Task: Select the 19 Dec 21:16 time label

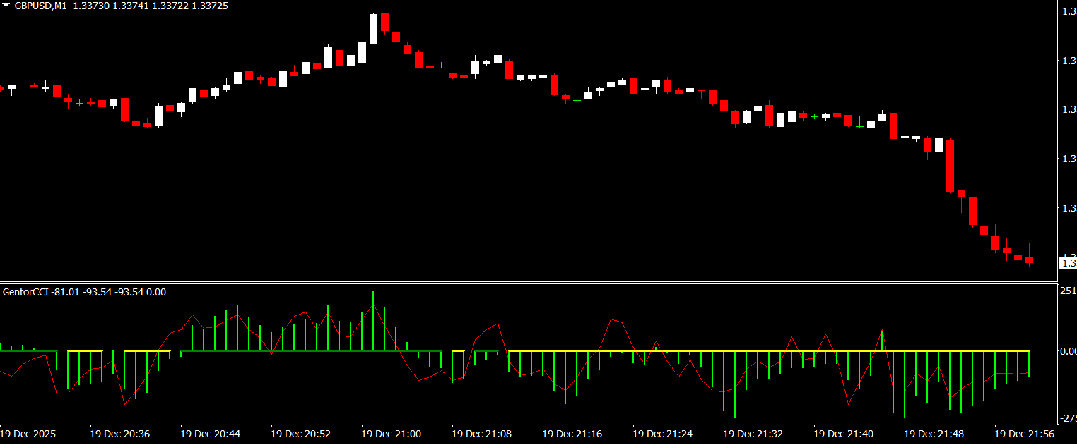Action: pos(571,434)
